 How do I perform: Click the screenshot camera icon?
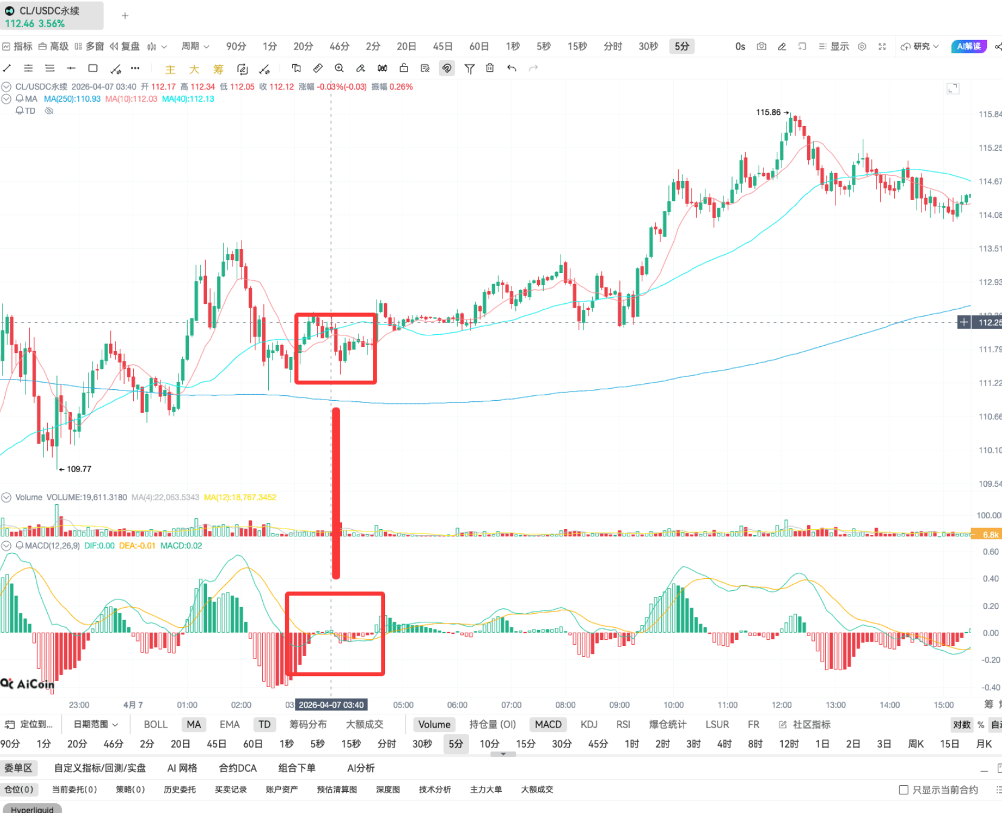point(762,47)
